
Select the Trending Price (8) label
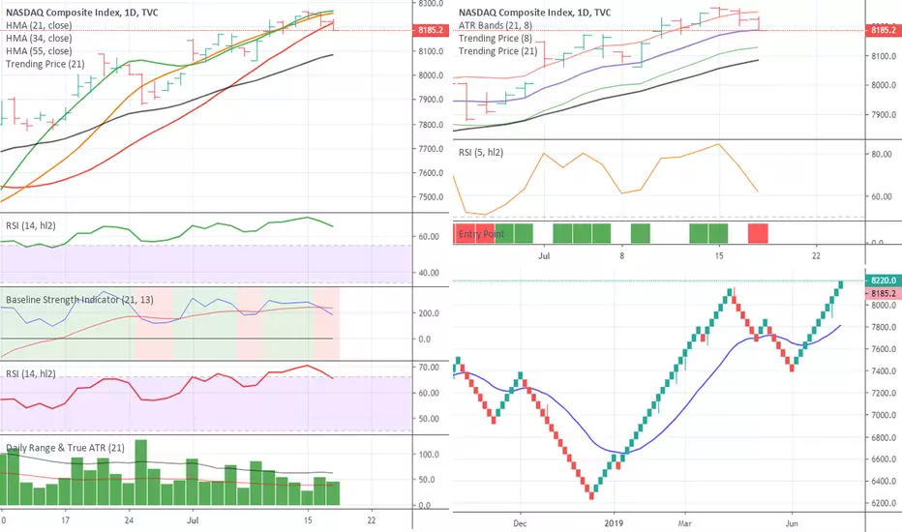496,38
